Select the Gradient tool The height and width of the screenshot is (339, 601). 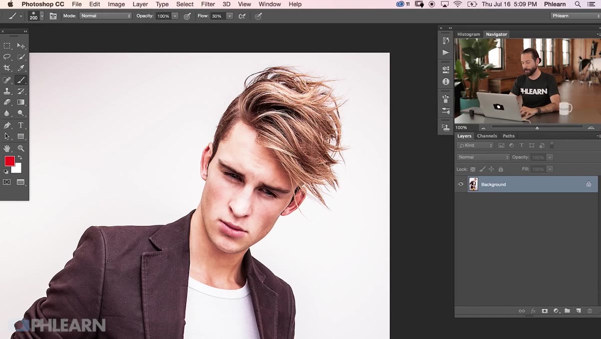point(21,102)
